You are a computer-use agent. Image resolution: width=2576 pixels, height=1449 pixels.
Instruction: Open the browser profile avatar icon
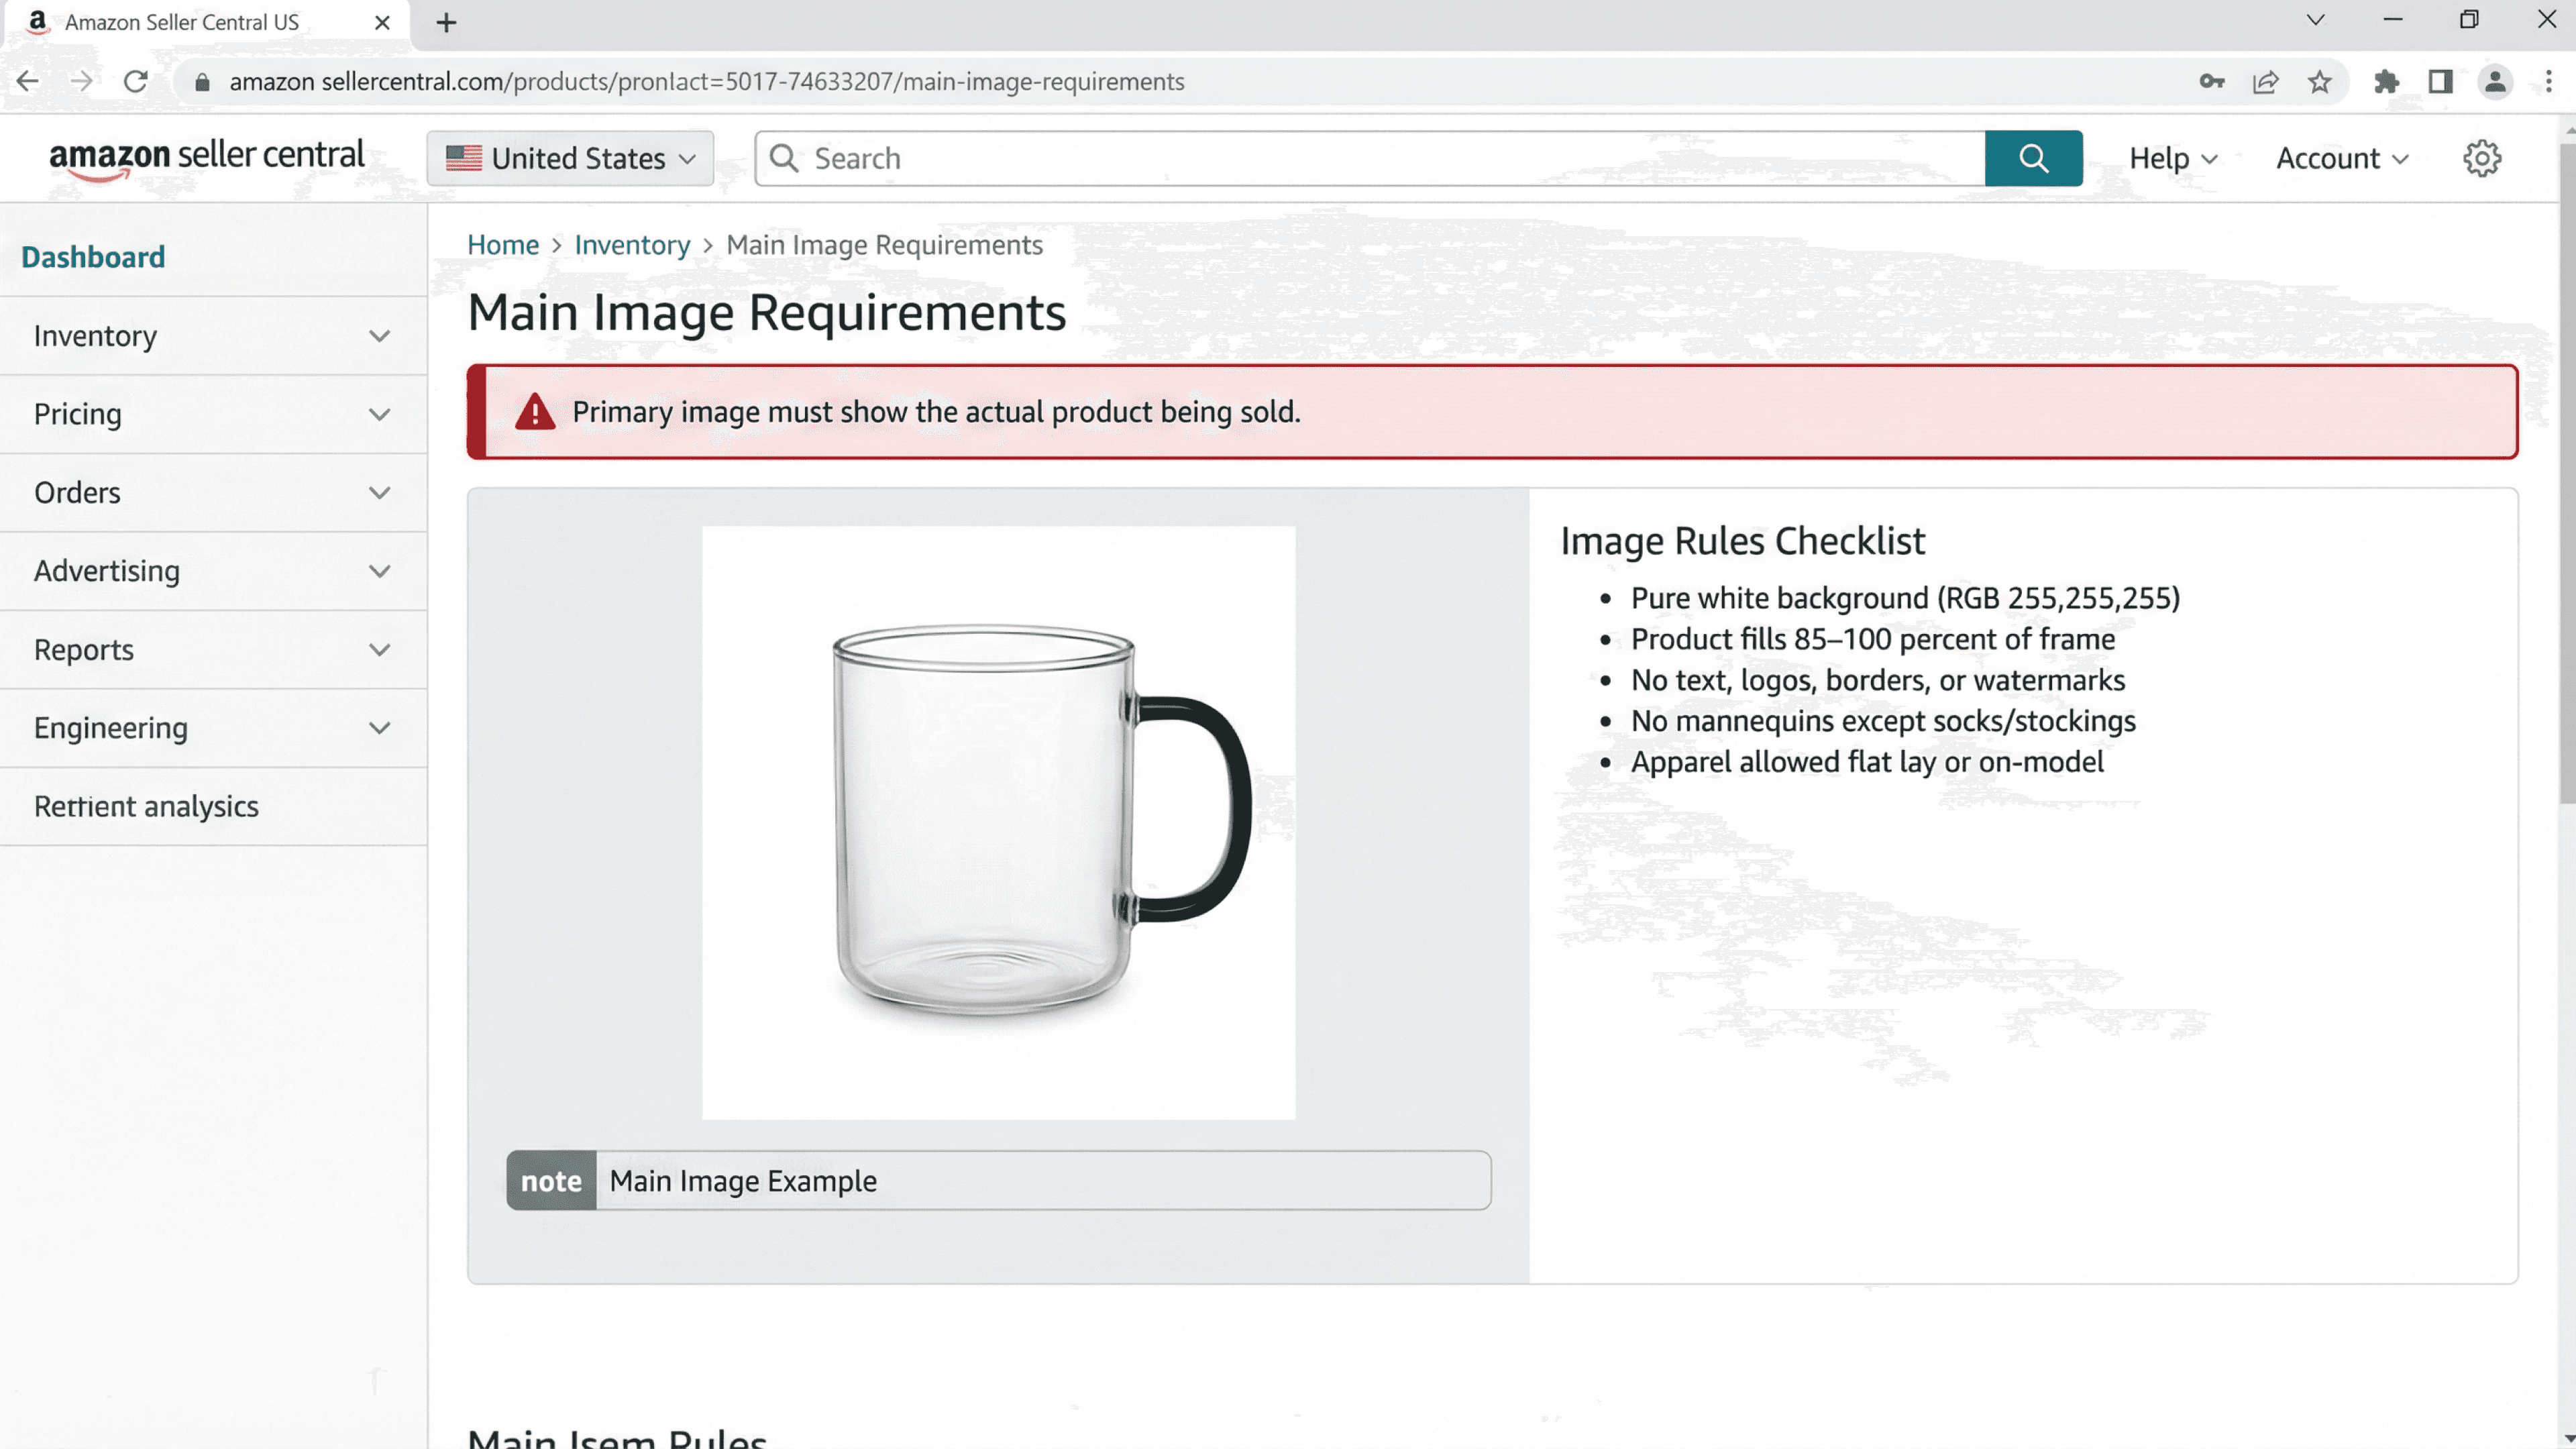(x=2495, y=82)
